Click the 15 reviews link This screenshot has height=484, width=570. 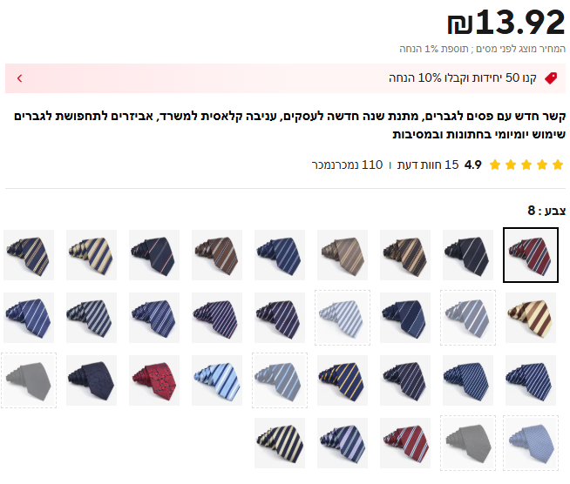click(x=428, y=165)
